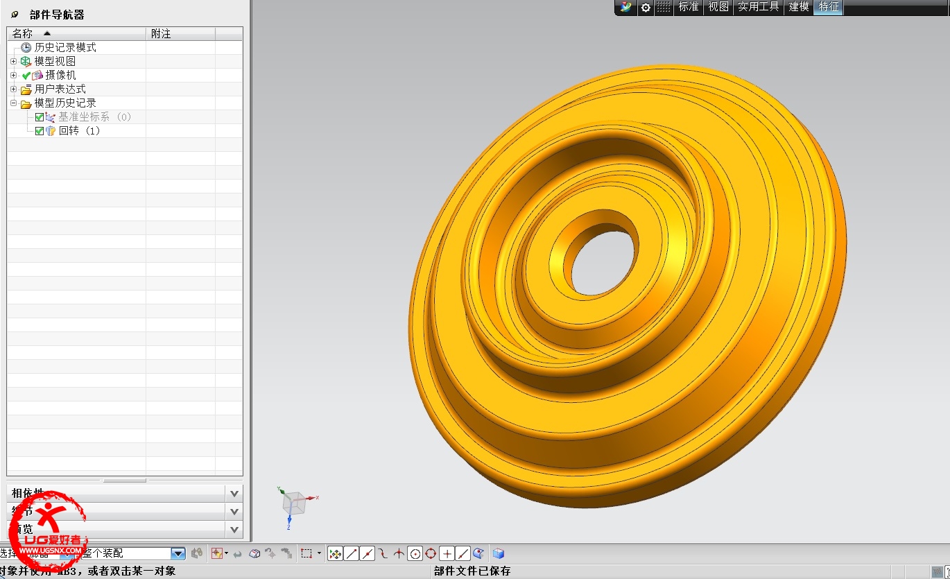Toggle the enable snap points icon
Viewport: 950px width, 579px height.
[x=335, y=553]
